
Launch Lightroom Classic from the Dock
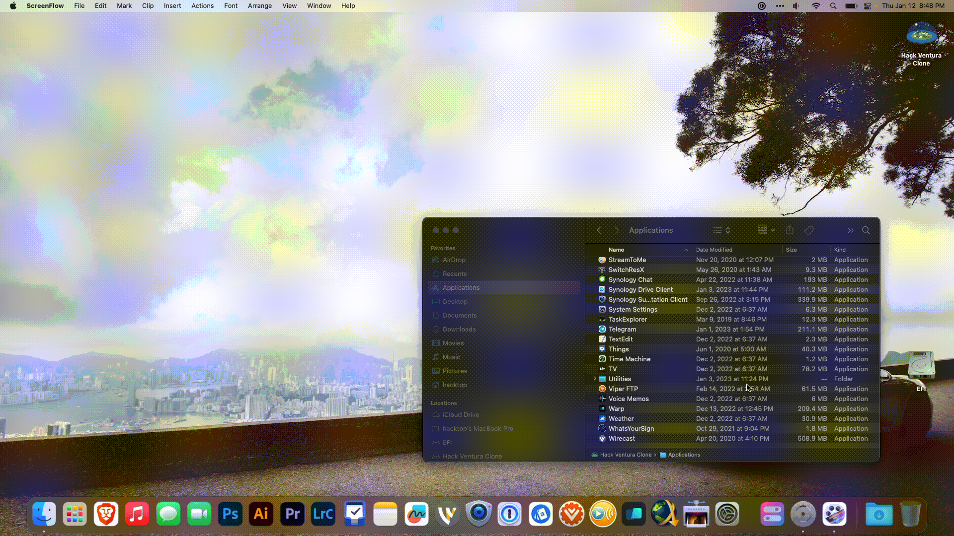click(323, 514)
